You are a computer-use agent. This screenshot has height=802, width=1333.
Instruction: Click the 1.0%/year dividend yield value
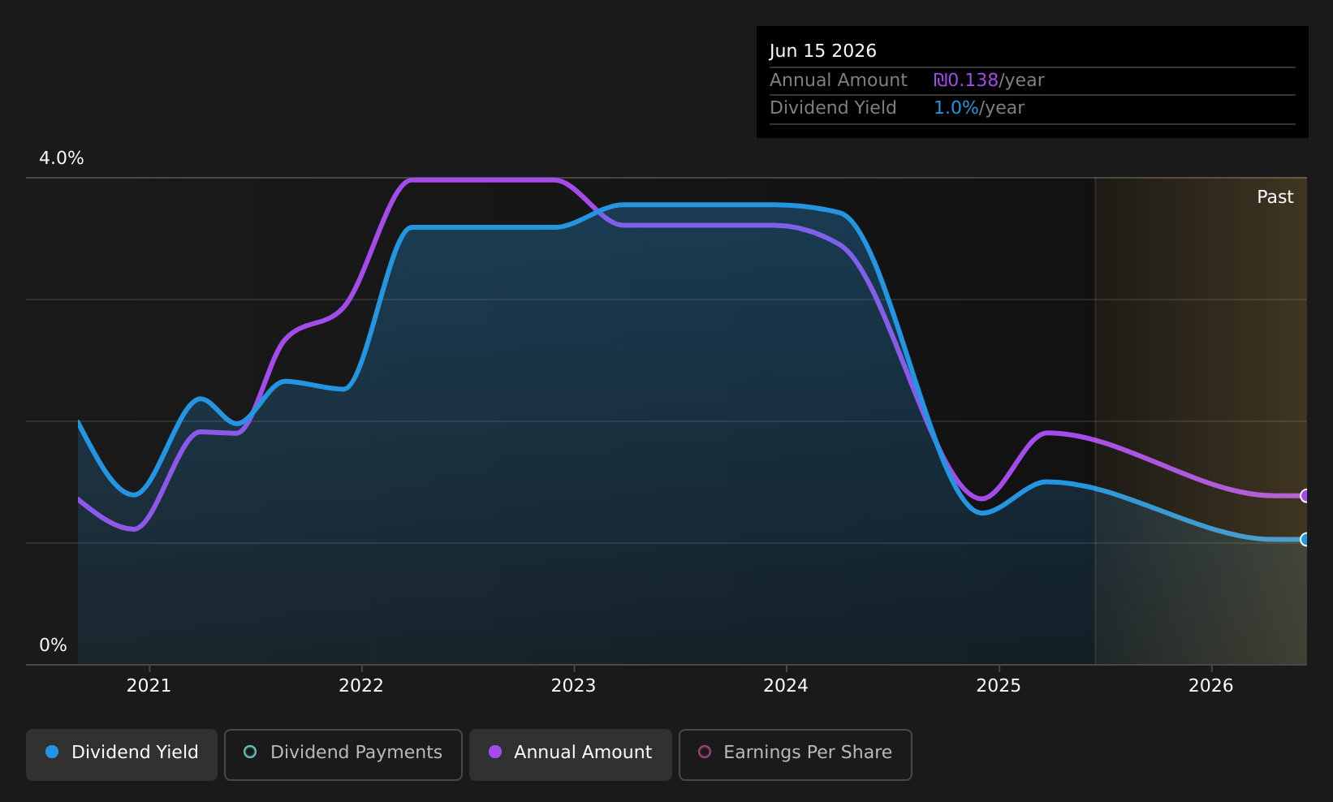(x=979, y=108)
